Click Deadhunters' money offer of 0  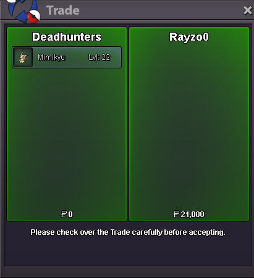pos(70,215)
